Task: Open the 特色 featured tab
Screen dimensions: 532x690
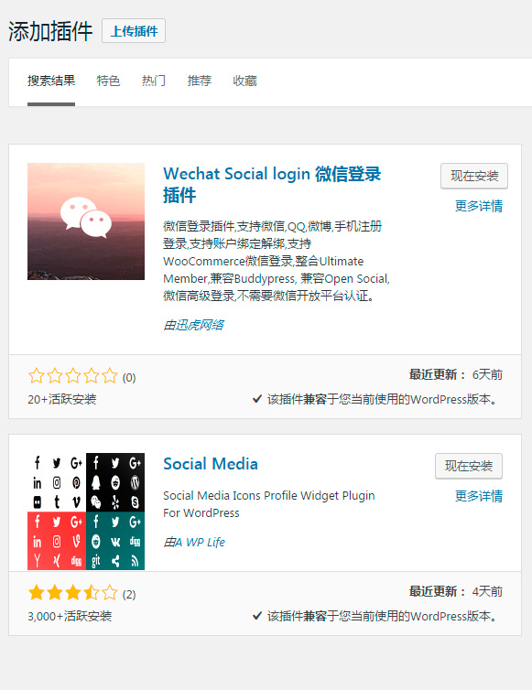Action: tap(108, 81)
